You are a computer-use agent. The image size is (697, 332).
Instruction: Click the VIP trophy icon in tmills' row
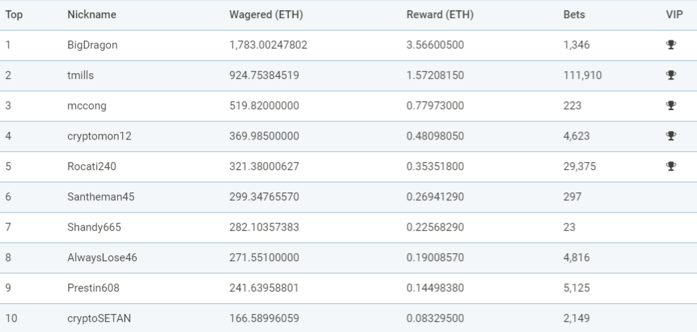coord(671,75)
